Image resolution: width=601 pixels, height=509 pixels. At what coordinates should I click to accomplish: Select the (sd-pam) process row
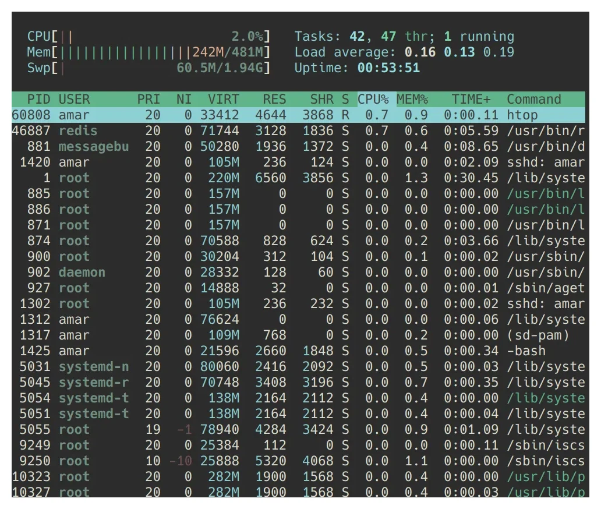point(298,335)
